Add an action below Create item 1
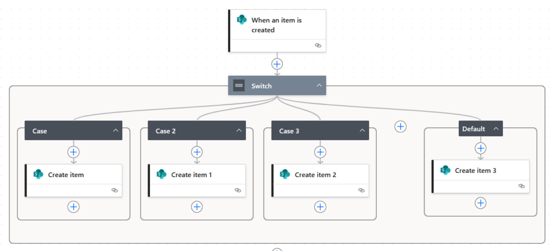Screen dimensions: 556x251 pyautogui.click(x=197, y=206)
